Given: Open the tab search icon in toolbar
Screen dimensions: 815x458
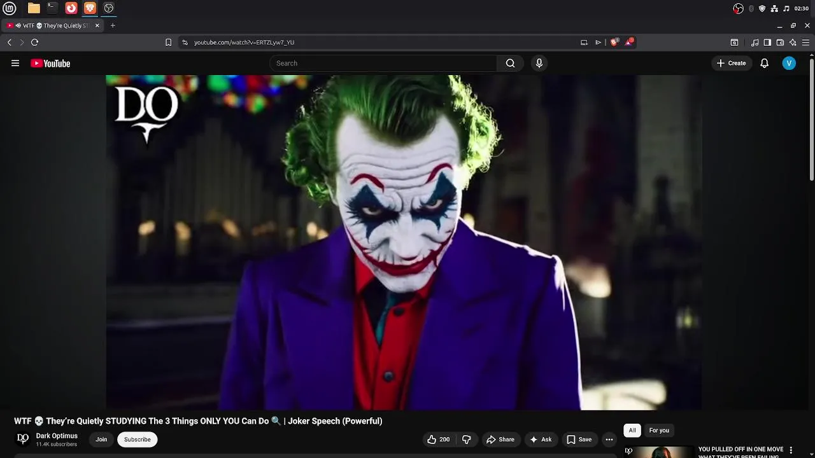Looking at the screenshot, I should coord(734,42).
